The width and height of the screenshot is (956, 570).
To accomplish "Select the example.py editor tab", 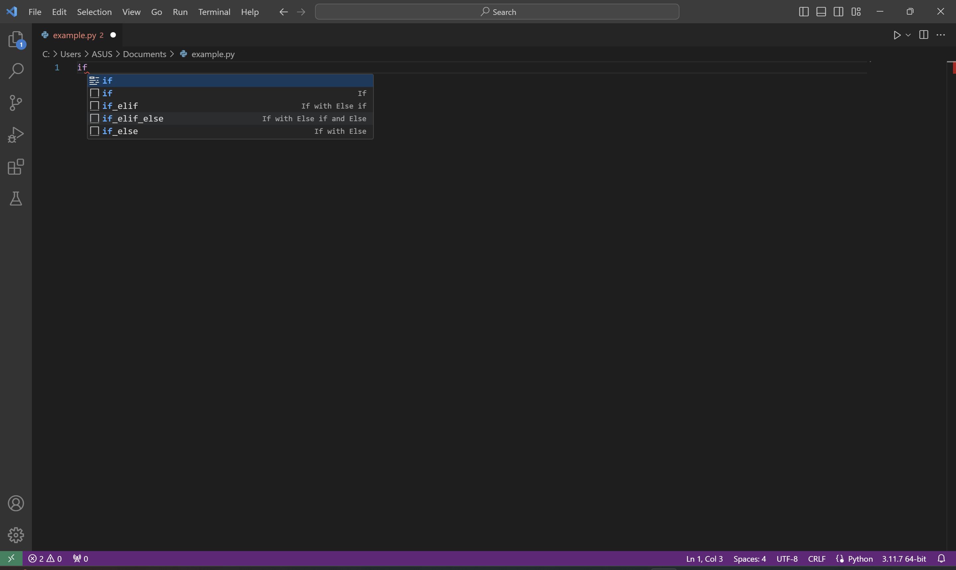I will click(x=74, y=35).
